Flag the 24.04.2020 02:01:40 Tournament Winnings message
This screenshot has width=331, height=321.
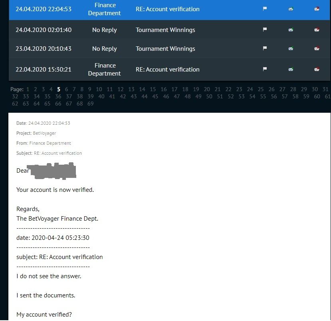pos(265,29)
